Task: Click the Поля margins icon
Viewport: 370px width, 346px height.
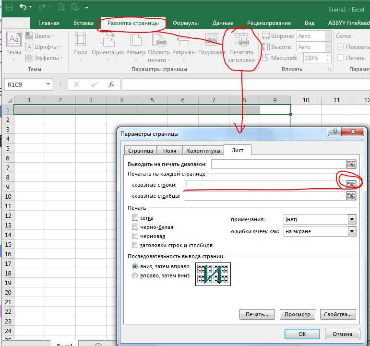Action: pyautogui.click(x=80, y=40)
